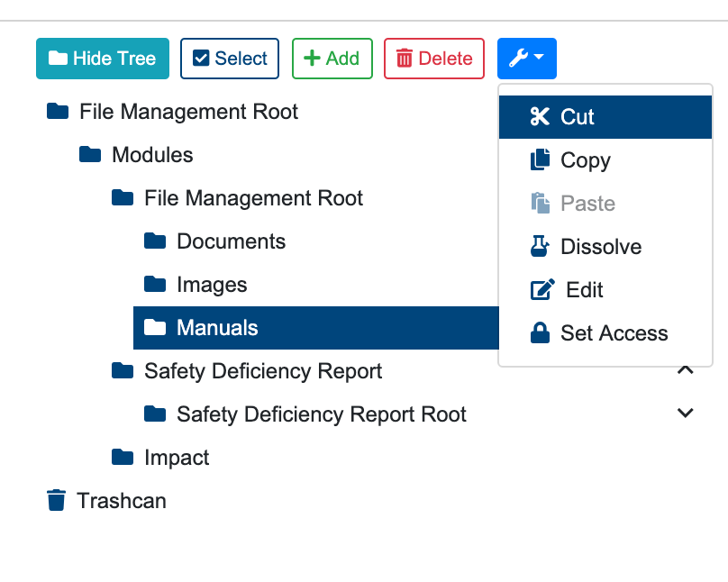728x582 pixels.
Task: Click the white folder icon beside Manuals
Action: [x=155, y=328]
